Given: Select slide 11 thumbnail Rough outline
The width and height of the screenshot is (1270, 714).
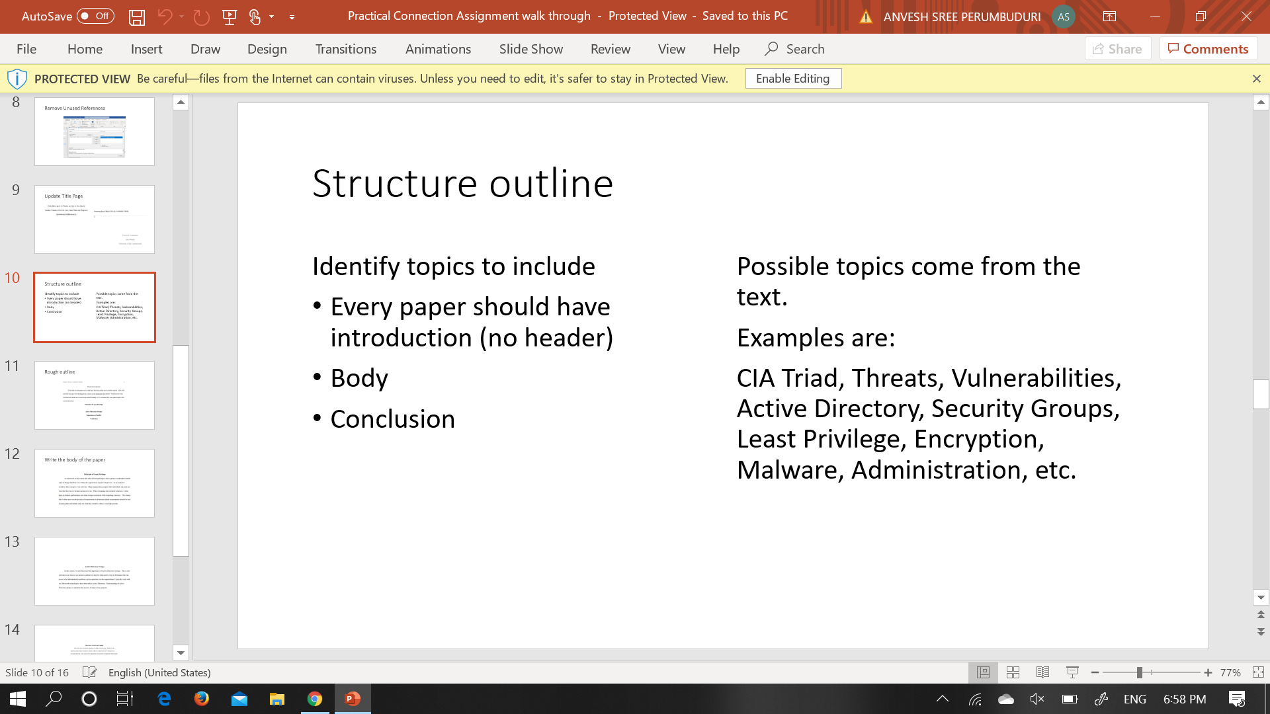Looking at the screenshot, I should coord(95,395).
